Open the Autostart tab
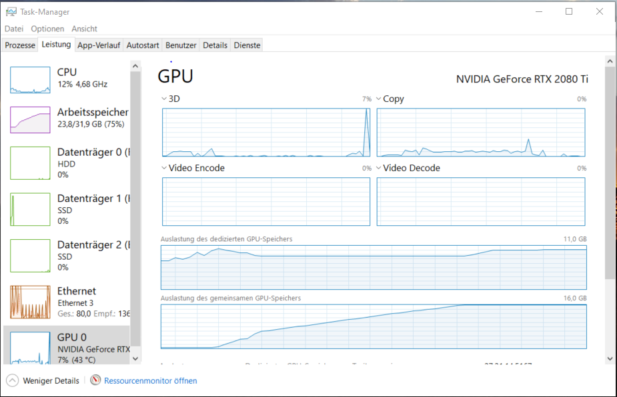The height and width of the screenshot is (397, 617). (143, 45)
